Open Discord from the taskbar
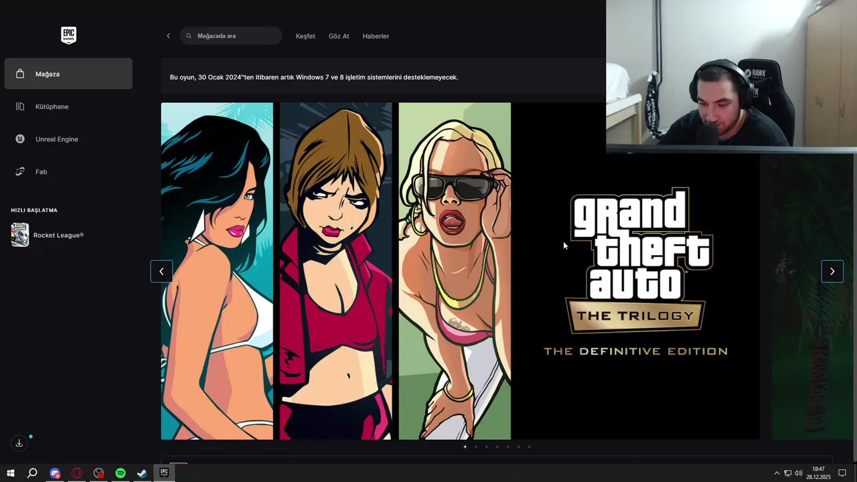The image size is (857, 482). (55, 473)
